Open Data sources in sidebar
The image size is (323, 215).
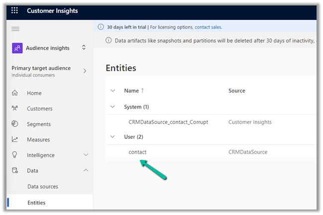[x=43, y=187]
